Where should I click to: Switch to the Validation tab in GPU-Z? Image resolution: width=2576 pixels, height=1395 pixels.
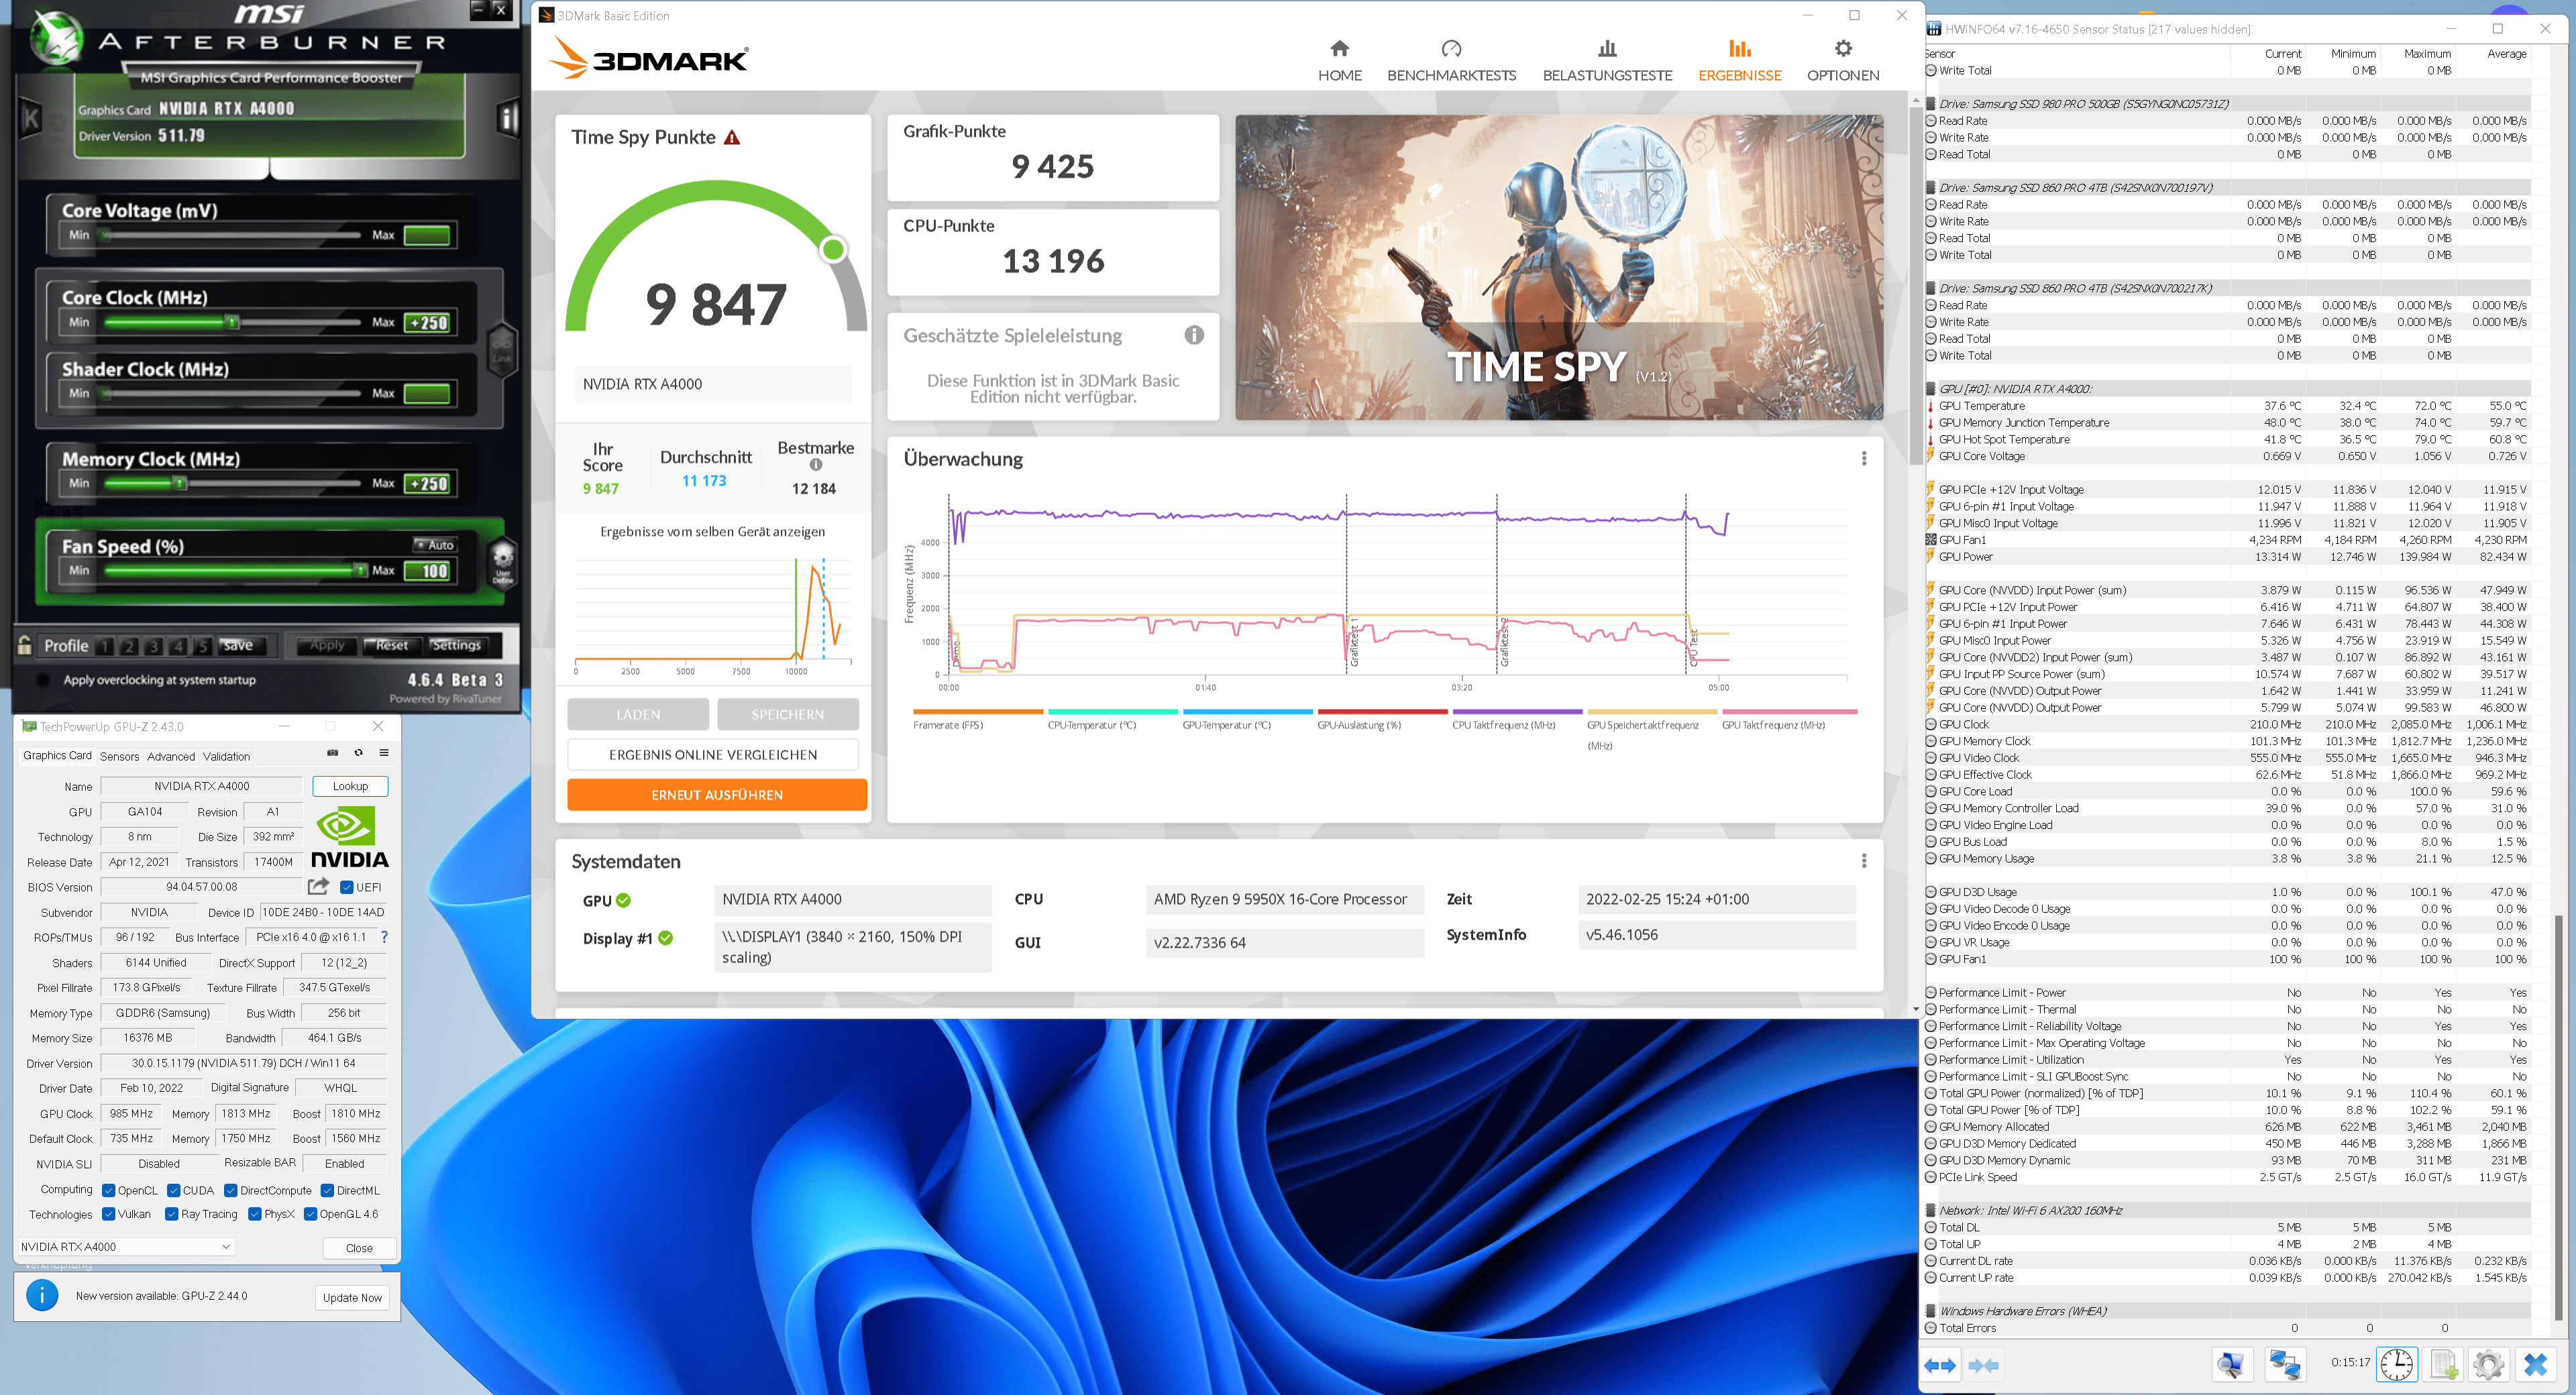[226, 756]
